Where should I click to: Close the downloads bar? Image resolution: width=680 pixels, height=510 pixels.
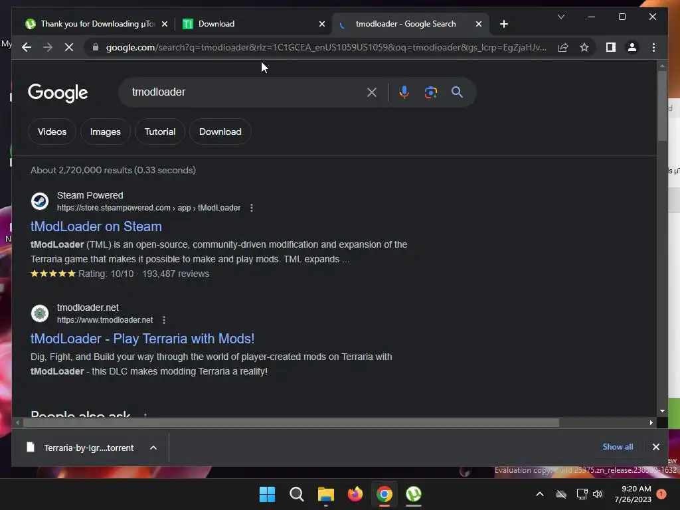(655, 447)
